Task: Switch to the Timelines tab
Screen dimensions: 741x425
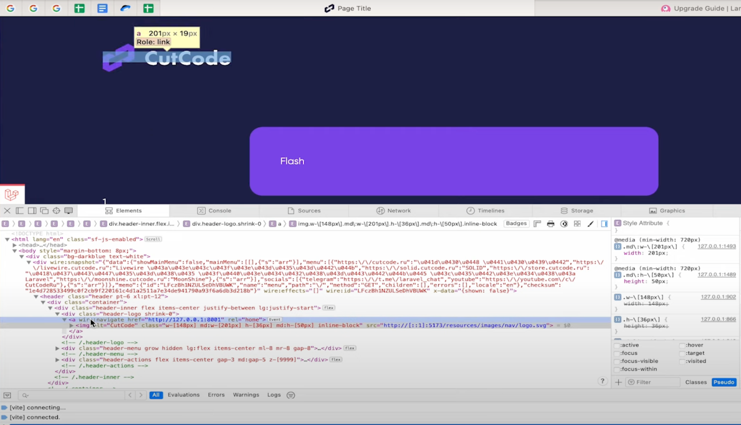Action: pos(485,211)
